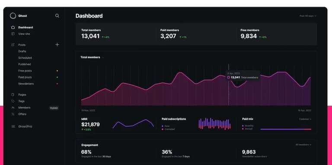Click the Paid members green growth arrow
This screenshot has height=165, width=332.
180,37
